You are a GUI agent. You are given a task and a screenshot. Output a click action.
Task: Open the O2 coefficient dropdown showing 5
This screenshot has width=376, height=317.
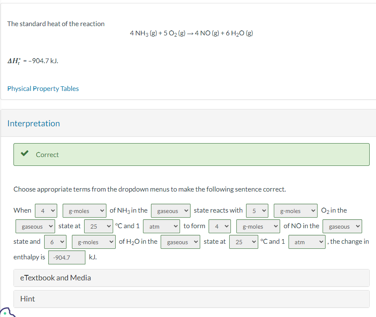coord(257,210)
